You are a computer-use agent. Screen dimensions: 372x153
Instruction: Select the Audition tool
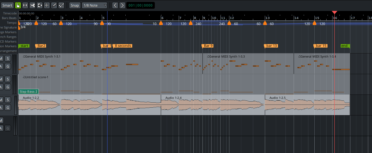pos(39,5)
